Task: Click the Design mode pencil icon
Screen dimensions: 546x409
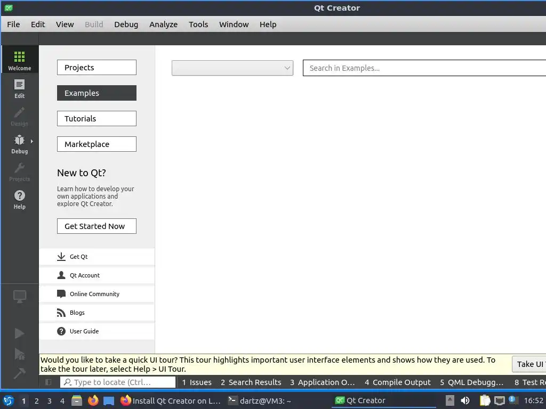Action: tap(20, 112)
